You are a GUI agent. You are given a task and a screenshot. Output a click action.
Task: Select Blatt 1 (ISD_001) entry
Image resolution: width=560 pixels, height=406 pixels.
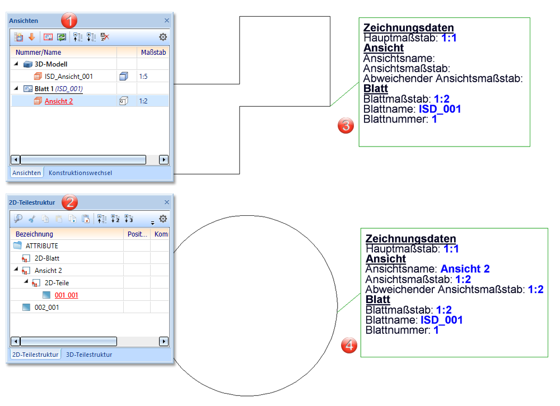[x=59, y=89]
